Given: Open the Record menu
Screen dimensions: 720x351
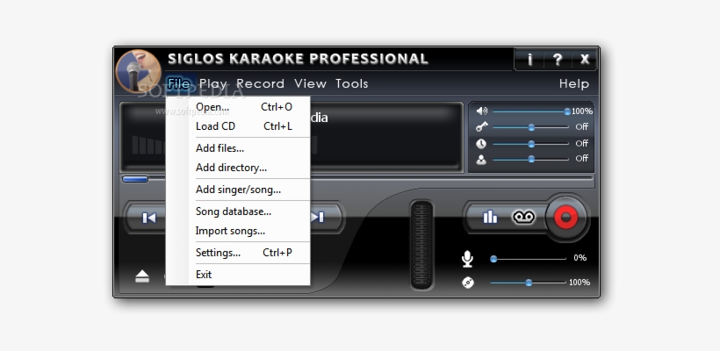Looking at the screenshot, I should pyautogui.click(x=261, y=83).
